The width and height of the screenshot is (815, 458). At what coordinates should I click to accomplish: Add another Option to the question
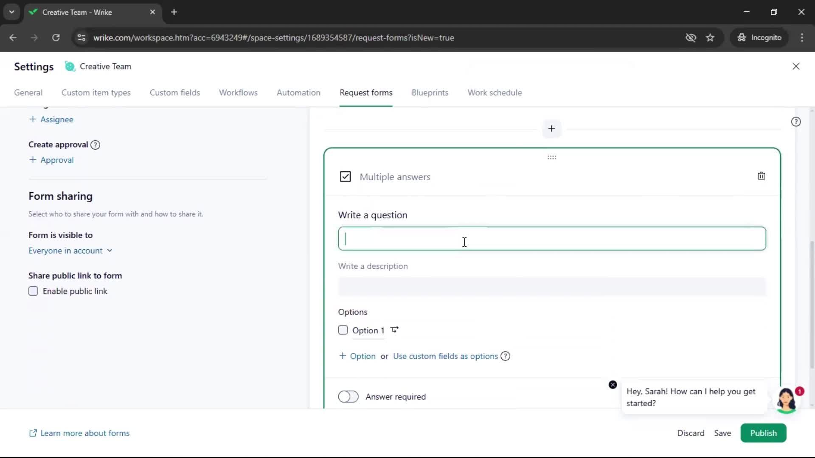pos(357,356)
